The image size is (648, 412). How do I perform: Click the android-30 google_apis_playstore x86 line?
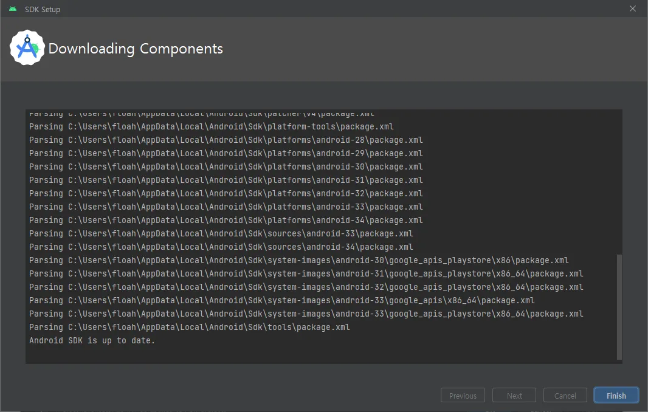(299, 261)
